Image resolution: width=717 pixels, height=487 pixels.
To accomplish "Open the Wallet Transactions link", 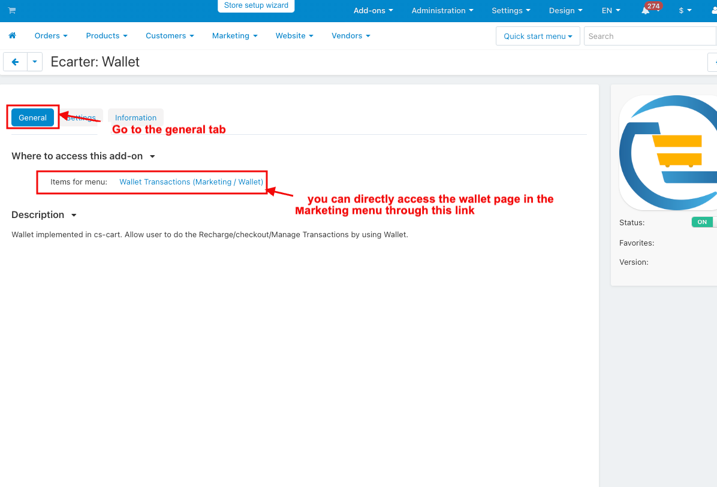I will coord(191,182).
